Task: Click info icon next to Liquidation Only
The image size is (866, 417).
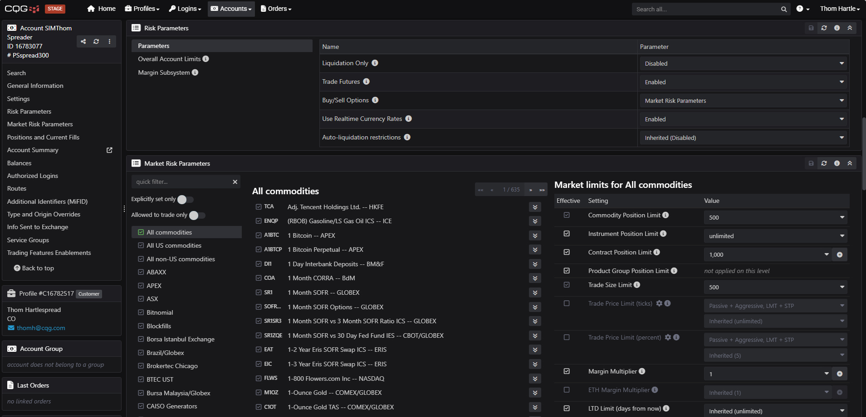Action: coord(375,63)
